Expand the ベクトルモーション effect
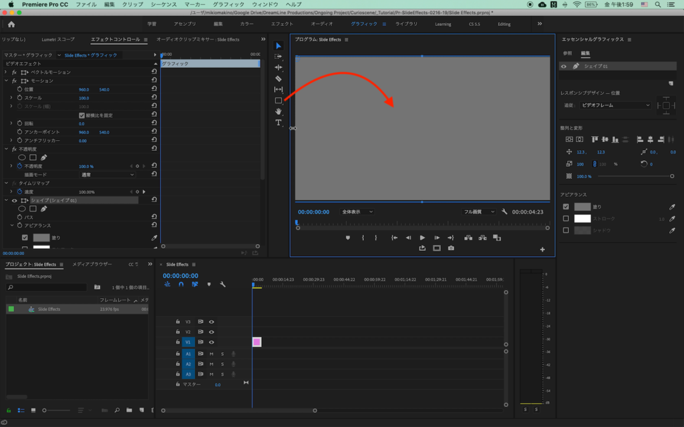Image resolution: width=684 pixels, height=427 pixels. point(6,72)
